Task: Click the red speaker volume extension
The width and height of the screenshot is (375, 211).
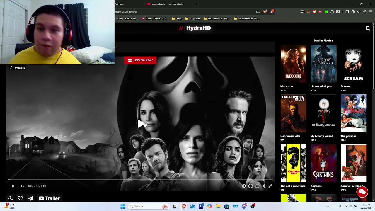Action: 314,12
